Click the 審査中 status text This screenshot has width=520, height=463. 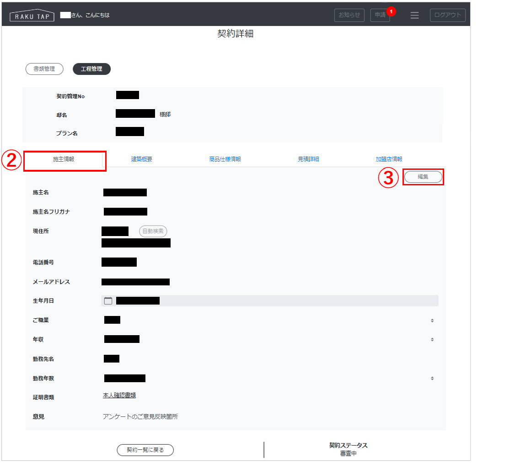coord(348,454)
